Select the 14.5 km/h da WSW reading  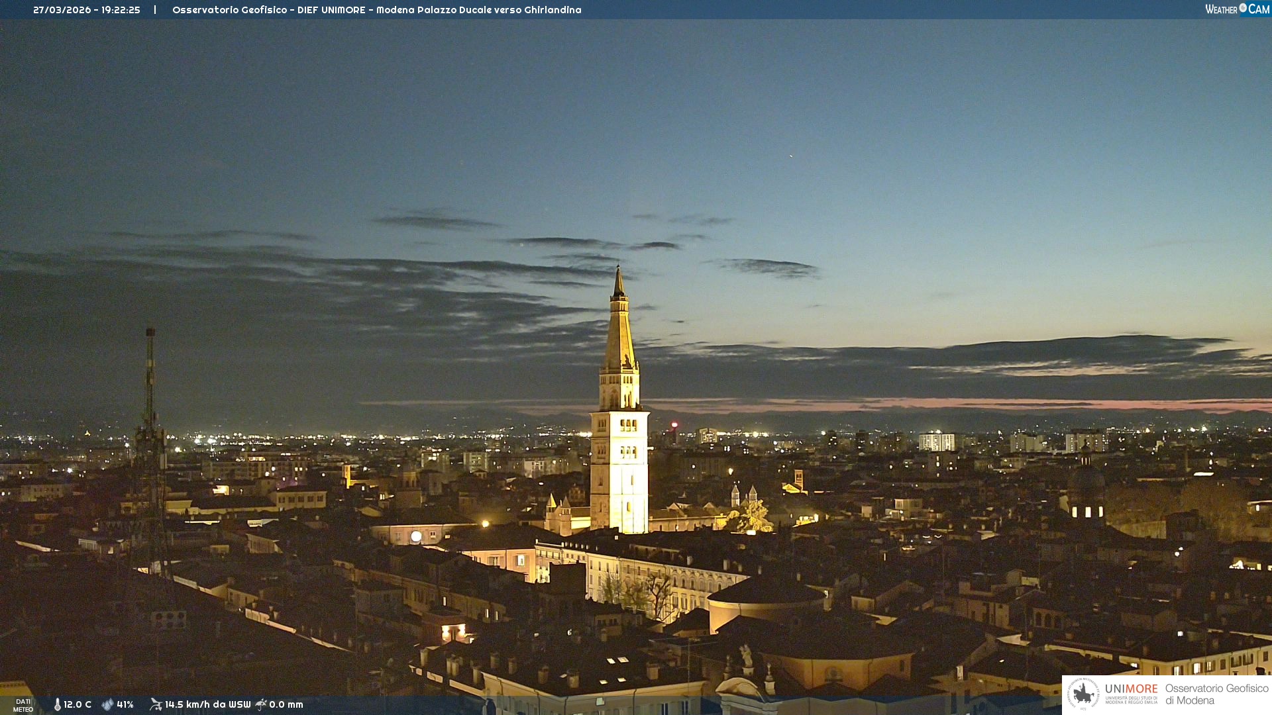coord(207,704)
